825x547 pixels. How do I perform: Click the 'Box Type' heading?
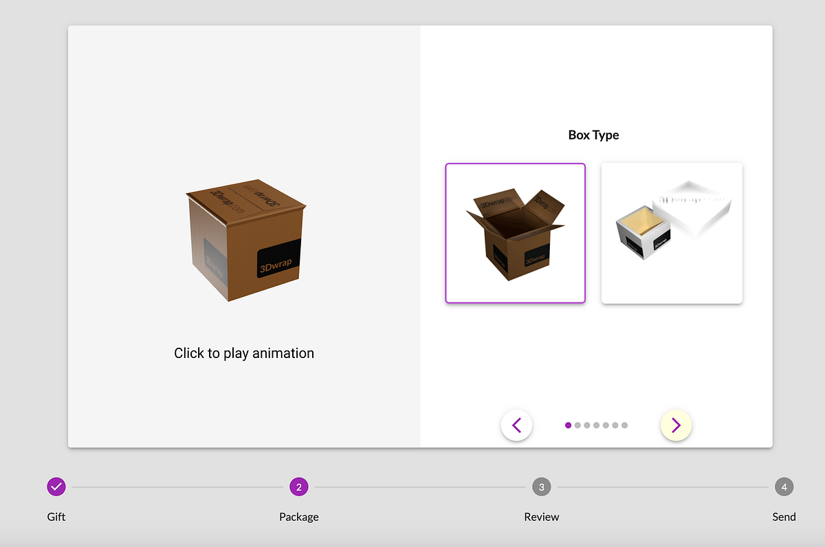click(594, 135)
